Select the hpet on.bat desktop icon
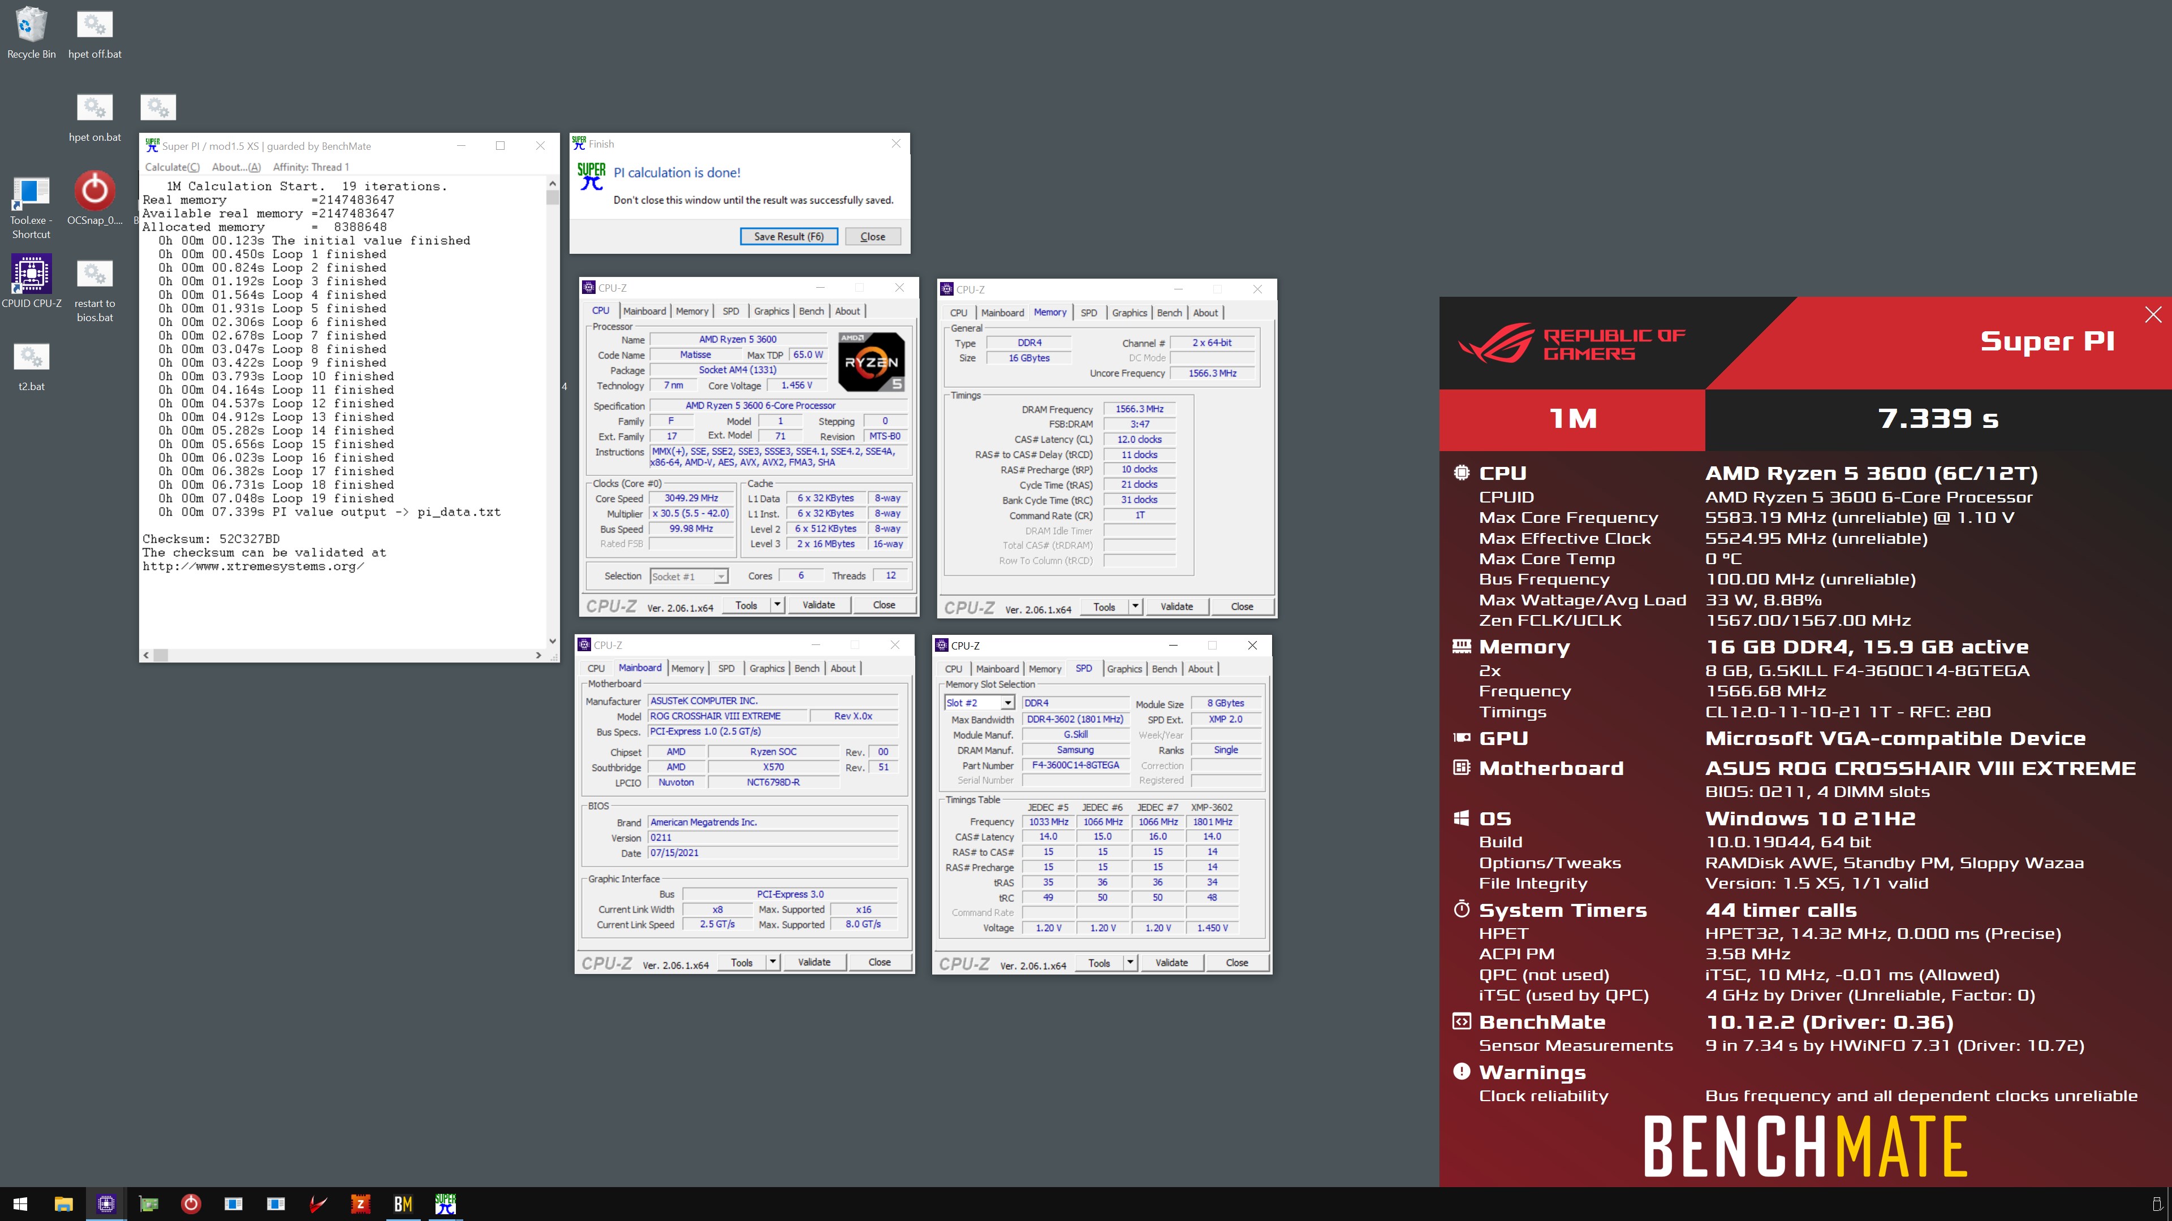Viewport: 2172px width, 1221px height. (94, 116)
